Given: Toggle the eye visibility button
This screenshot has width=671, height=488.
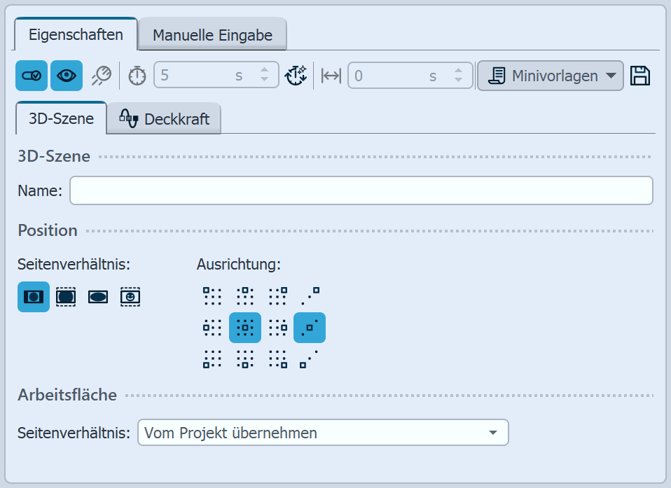Looking at the screenshot, I should coord(67,76).
